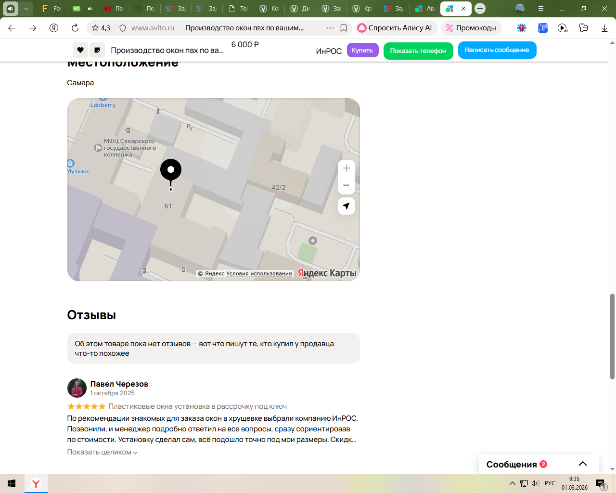
Task: Open the red ad-blocker extension icon
Action: (522, 28)
